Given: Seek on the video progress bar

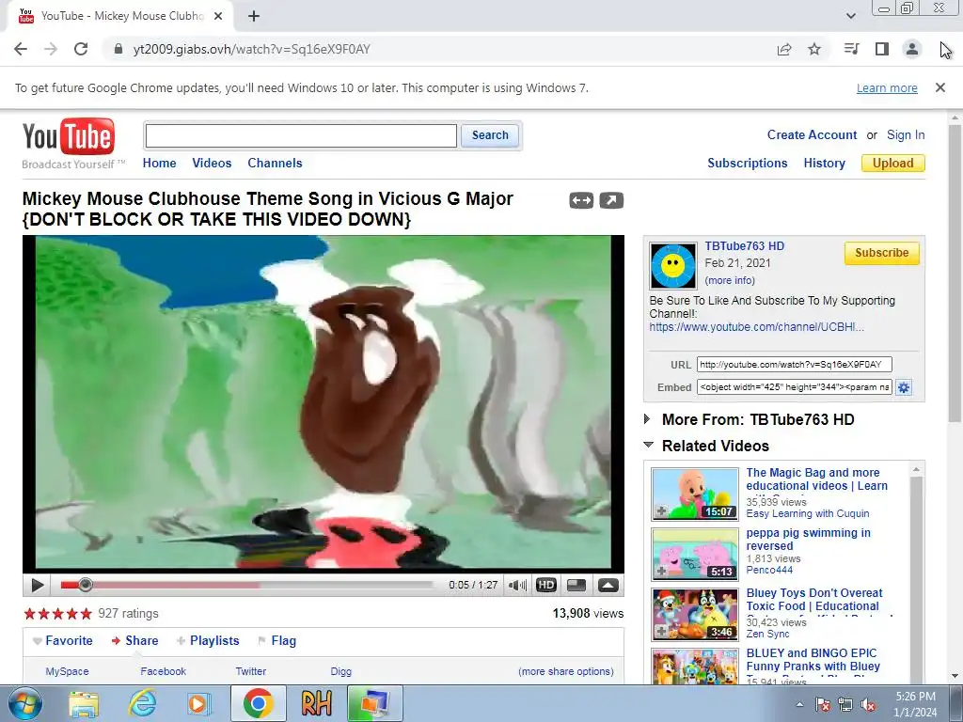Looking at the screenshot, I should click(x=247, y=585).
